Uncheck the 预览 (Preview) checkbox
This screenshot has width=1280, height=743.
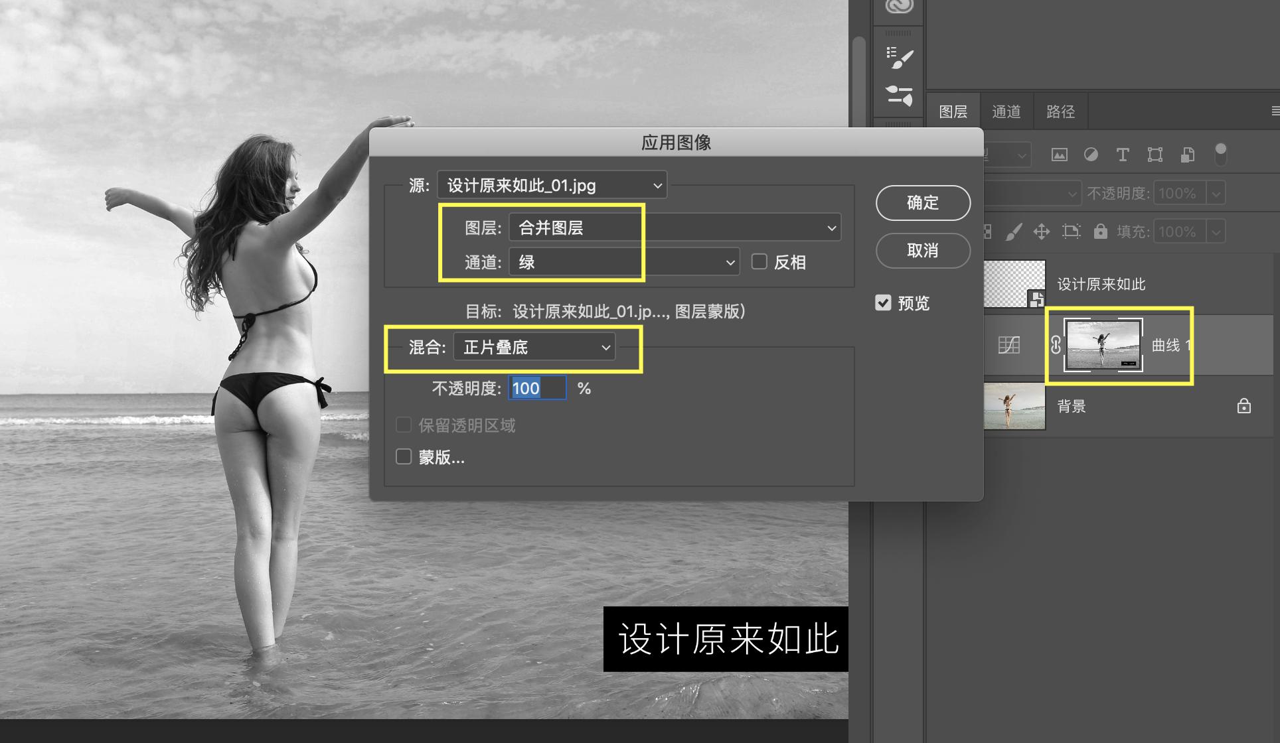(883, 303)
